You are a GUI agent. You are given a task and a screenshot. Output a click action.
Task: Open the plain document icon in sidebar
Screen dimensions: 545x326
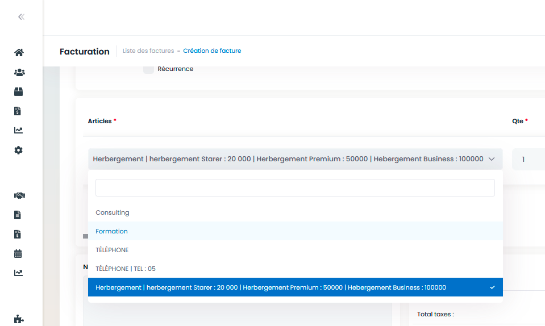pyautogui.click(x=18, y=215)
